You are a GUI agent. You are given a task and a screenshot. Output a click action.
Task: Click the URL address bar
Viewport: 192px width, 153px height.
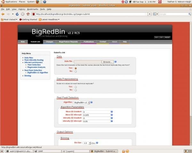point(90,14)
